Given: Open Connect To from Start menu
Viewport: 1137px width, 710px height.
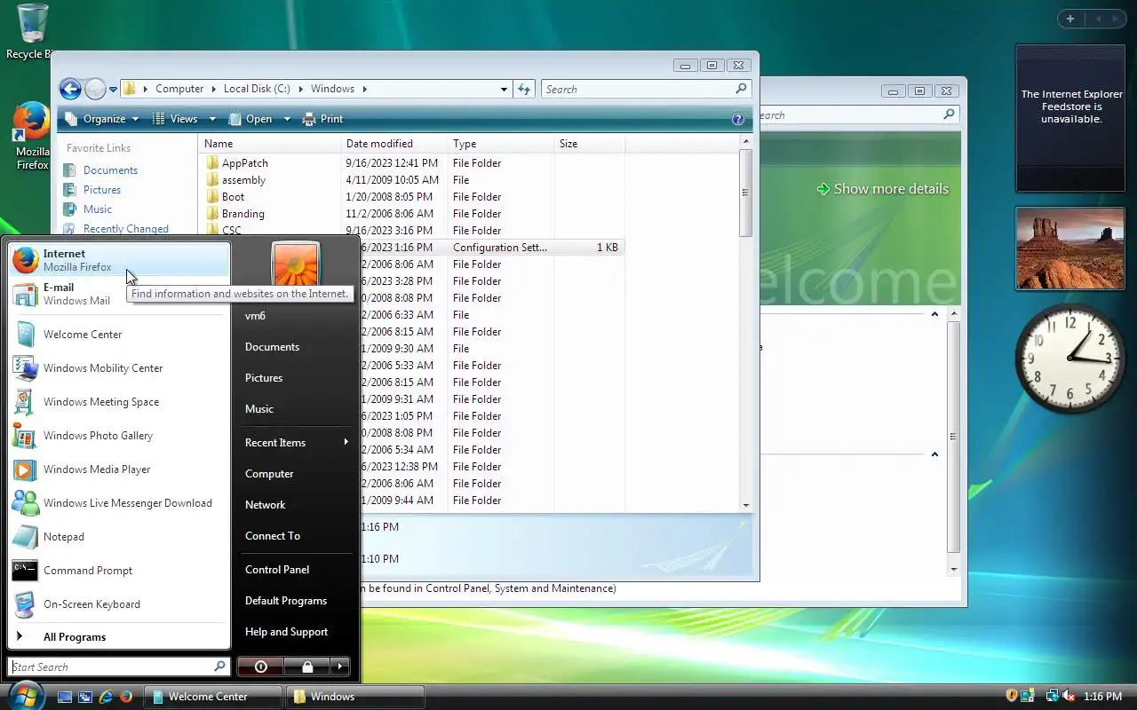Looking at the screenshot, I should click(296, 536).
